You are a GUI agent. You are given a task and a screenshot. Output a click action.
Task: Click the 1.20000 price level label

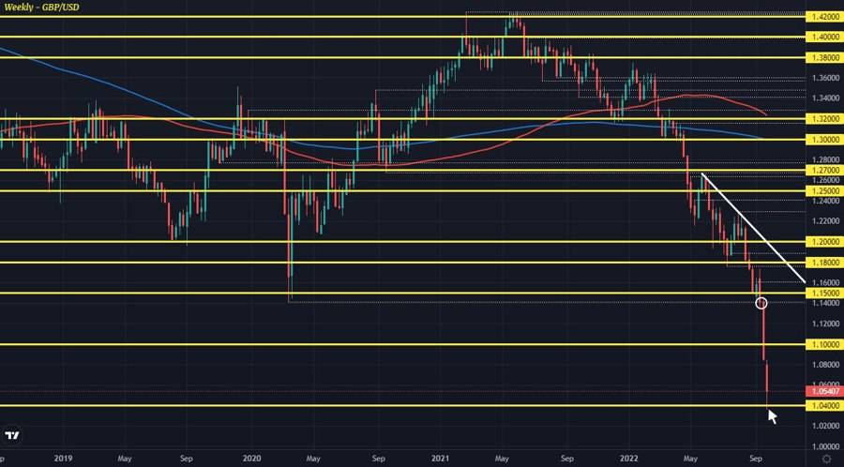tap(824, 242)
